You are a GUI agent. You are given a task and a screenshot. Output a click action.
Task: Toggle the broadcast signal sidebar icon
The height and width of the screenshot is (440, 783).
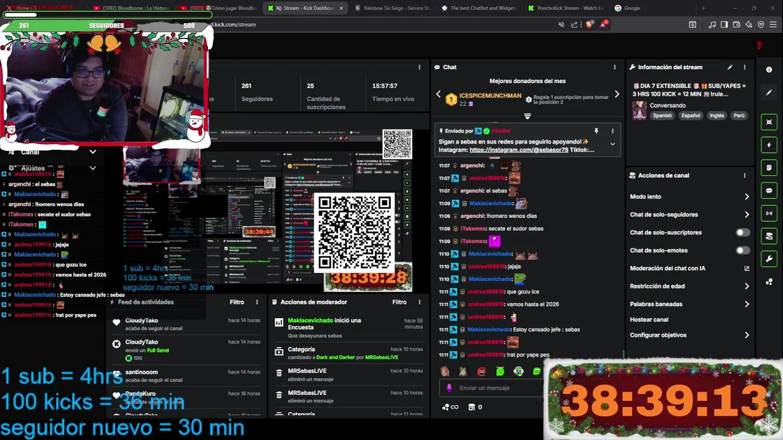click(769, 213)
